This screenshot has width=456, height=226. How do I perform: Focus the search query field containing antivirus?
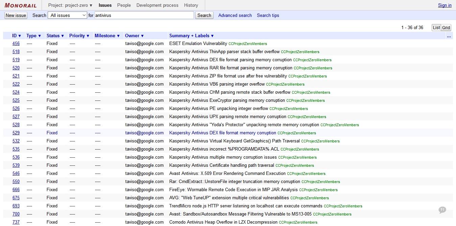click(144, 15)
